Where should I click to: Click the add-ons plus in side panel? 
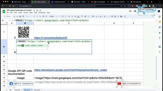(160, 52)
